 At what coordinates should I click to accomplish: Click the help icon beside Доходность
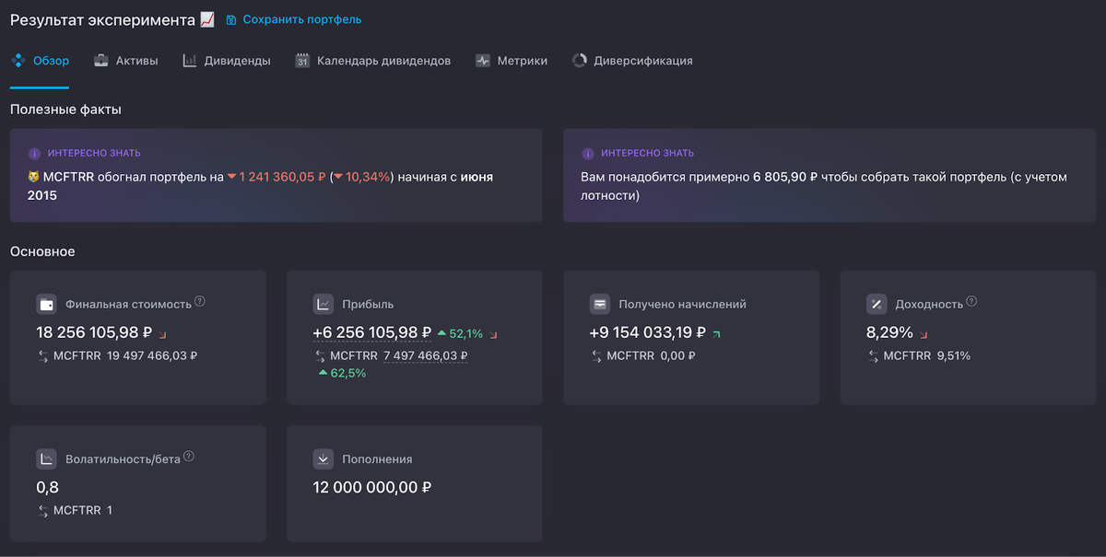click(x=971, y=301)
